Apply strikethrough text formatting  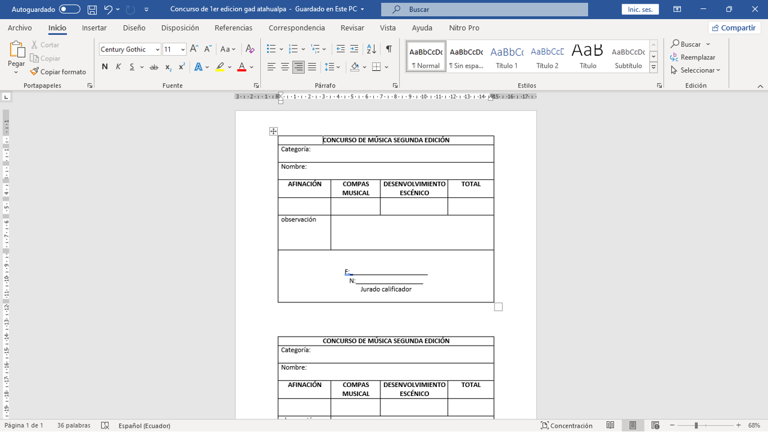tap(154, 67)
